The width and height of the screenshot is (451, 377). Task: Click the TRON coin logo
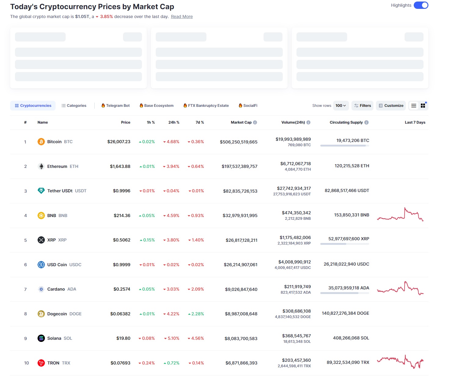coord(41,363)
